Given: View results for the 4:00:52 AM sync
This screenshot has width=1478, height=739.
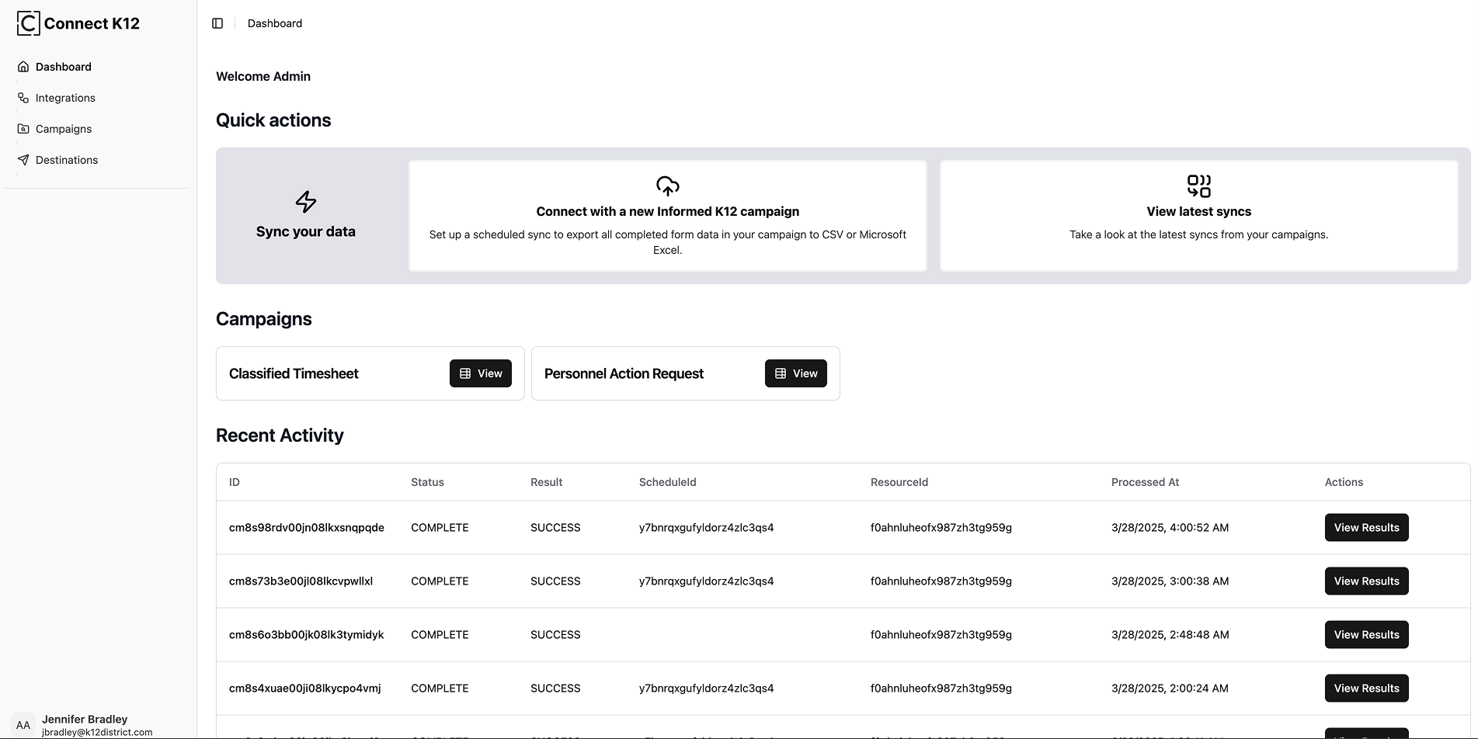Looking at the screenshot, I should click(1366, 528).
